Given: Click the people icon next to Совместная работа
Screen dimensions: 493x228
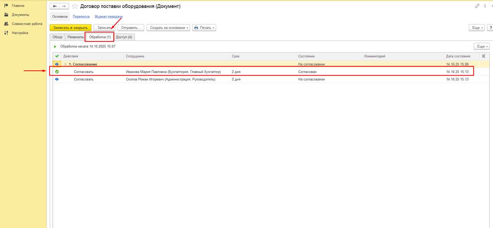Looking at the screenshot, I should pos(6,24).
